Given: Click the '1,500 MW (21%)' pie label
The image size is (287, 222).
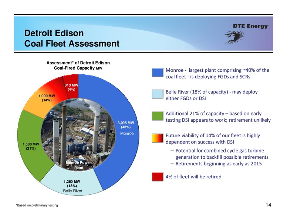Looking at the screenshot, I should tap(31, 146).
